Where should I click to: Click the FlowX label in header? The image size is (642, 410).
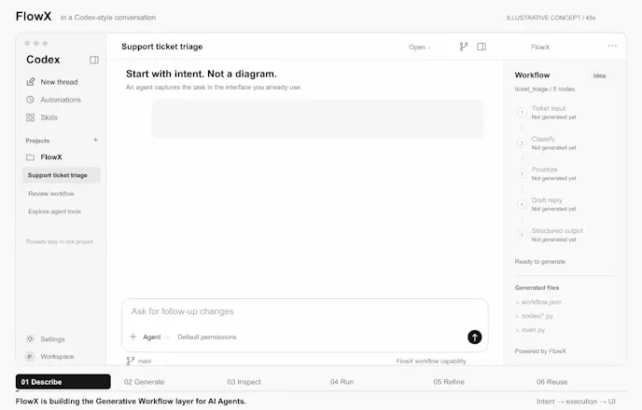pos(540,47)
